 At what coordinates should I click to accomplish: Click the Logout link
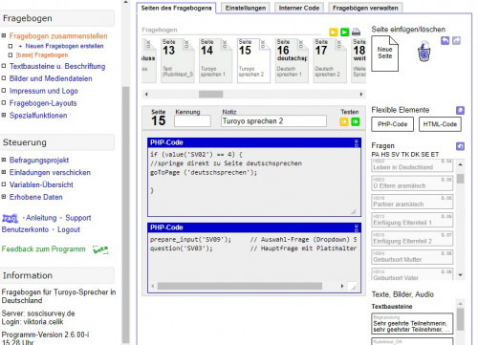coord(69,229)
